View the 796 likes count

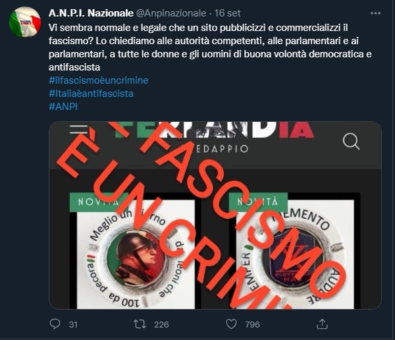click(252, 324)
